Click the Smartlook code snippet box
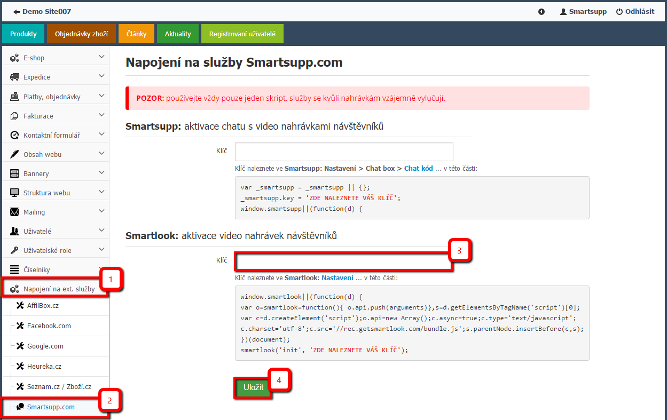 (412, 323)
